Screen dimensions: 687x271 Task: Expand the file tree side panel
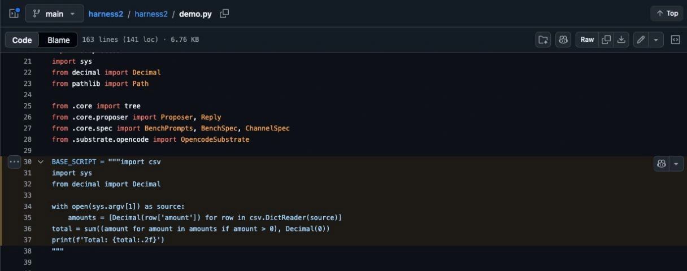point(14,14)
